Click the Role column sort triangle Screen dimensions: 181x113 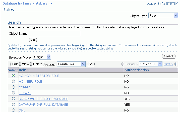(28, 70)
